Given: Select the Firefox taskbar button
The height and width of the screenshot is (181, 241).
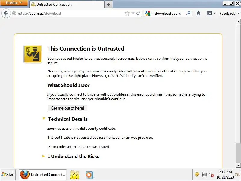Looking at the screenshot, I should 43,175.
